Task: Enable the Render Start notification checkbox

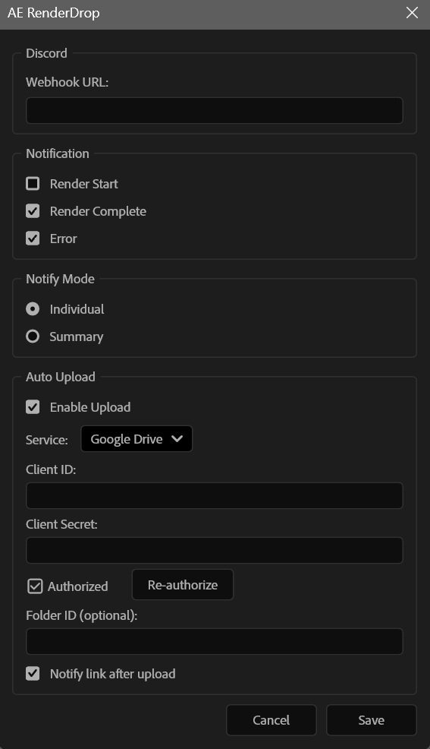Action: click(x=33, y=183)
